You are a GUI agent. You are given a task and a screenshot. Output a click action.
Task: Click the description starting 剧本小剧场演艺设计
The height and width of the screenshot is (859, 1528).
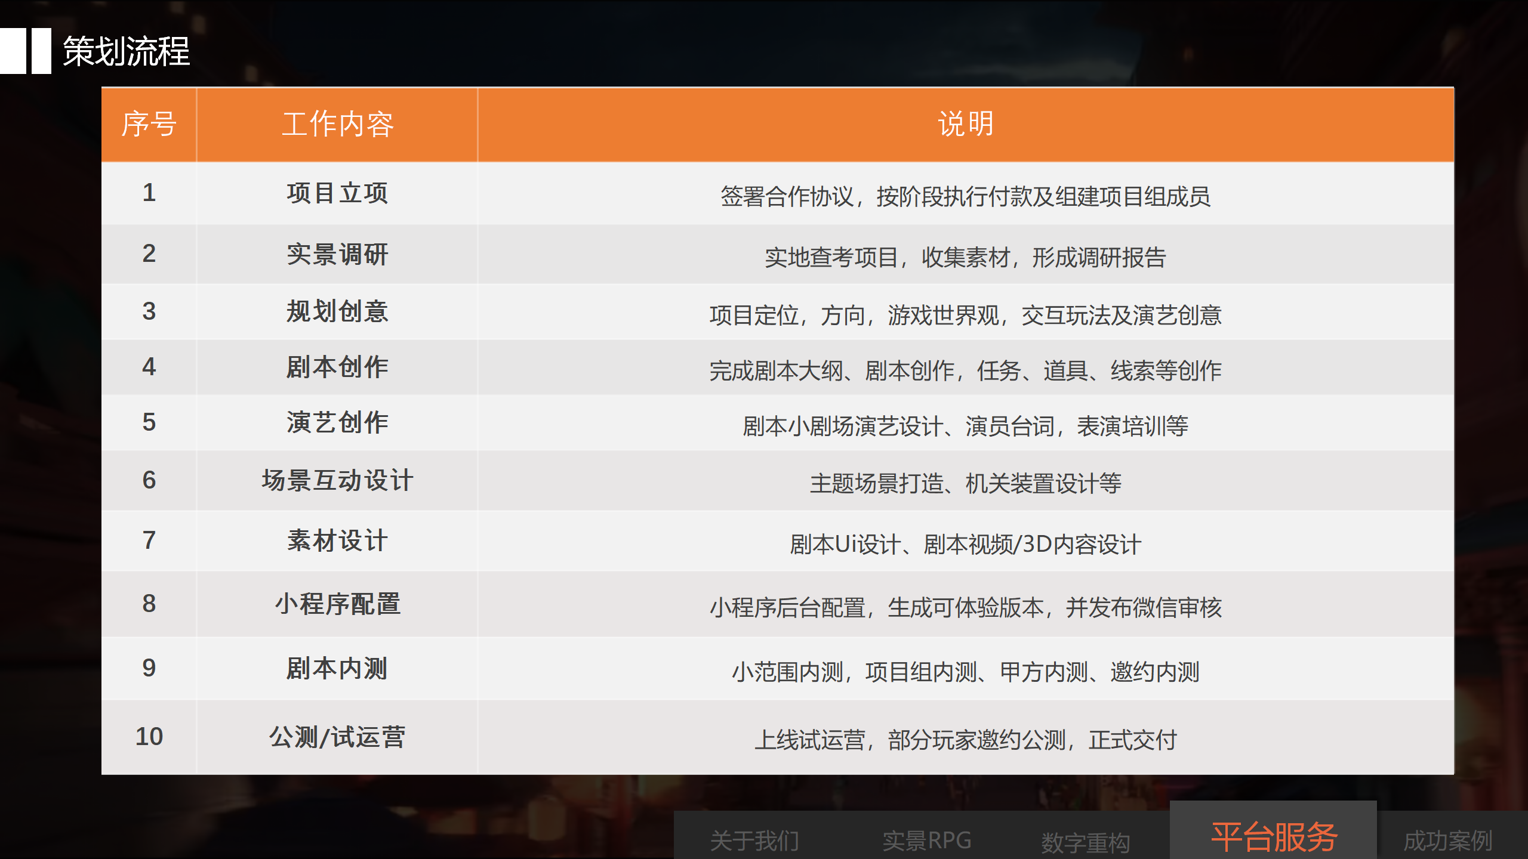(x=966, y=426)
